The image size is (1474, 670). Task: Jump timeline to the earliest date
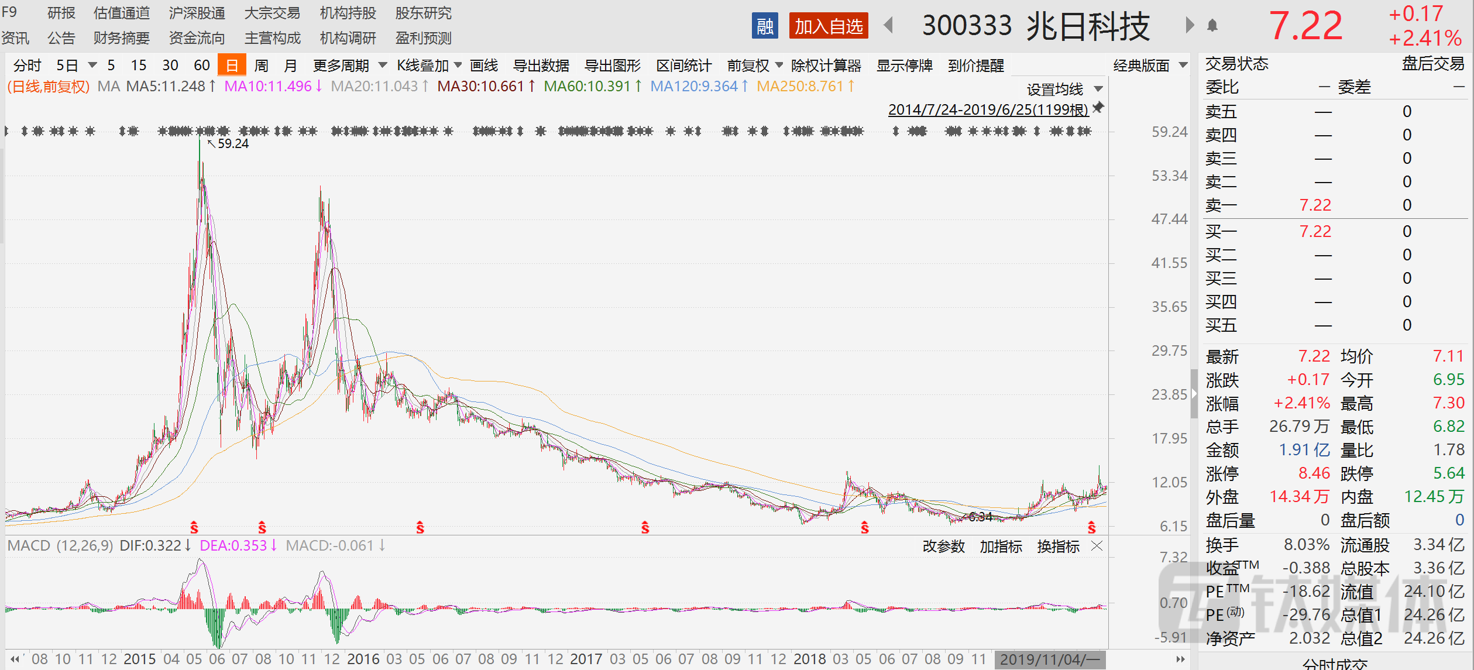click(15, 659)
